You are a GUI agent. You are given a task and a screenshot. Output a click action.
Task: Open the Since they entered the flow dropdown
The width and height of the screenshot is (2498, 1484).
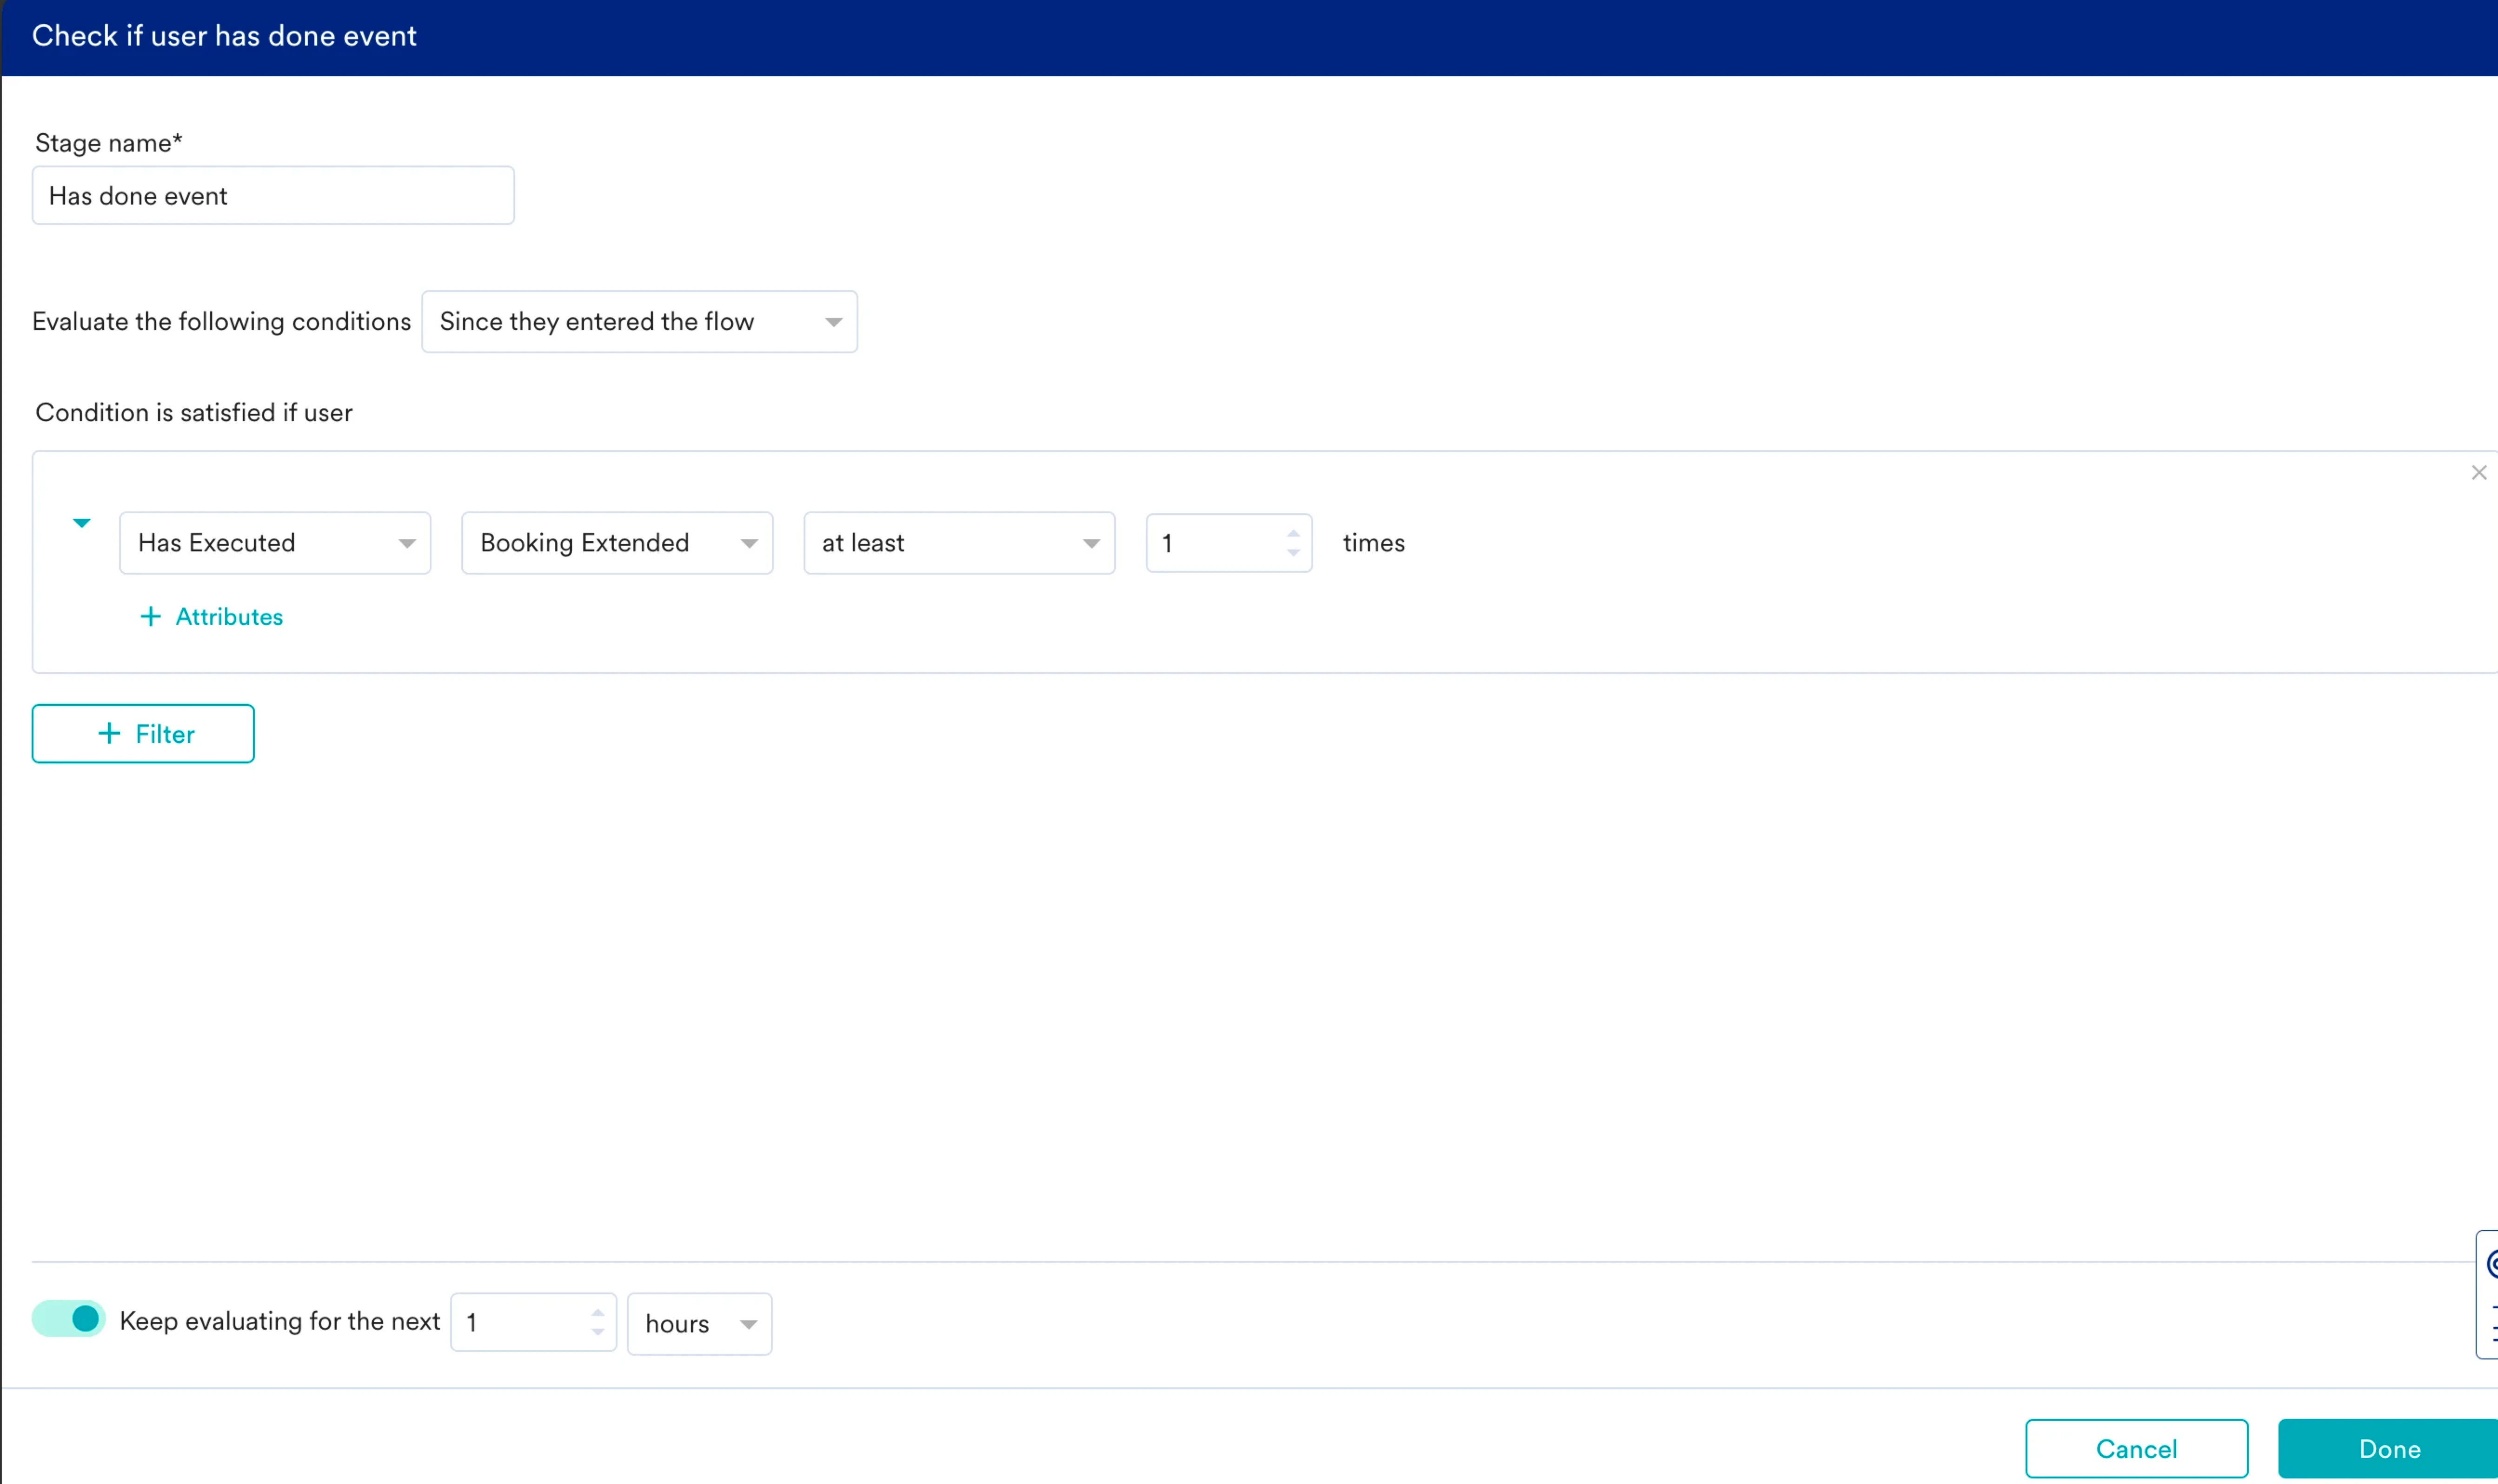639,321
